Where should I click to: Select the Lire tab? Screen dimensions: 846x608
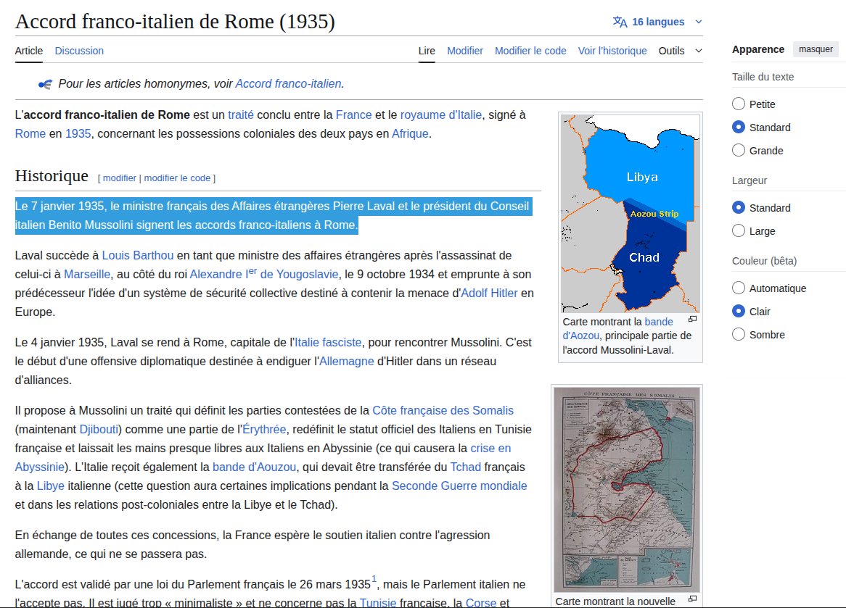click(427, 51)
